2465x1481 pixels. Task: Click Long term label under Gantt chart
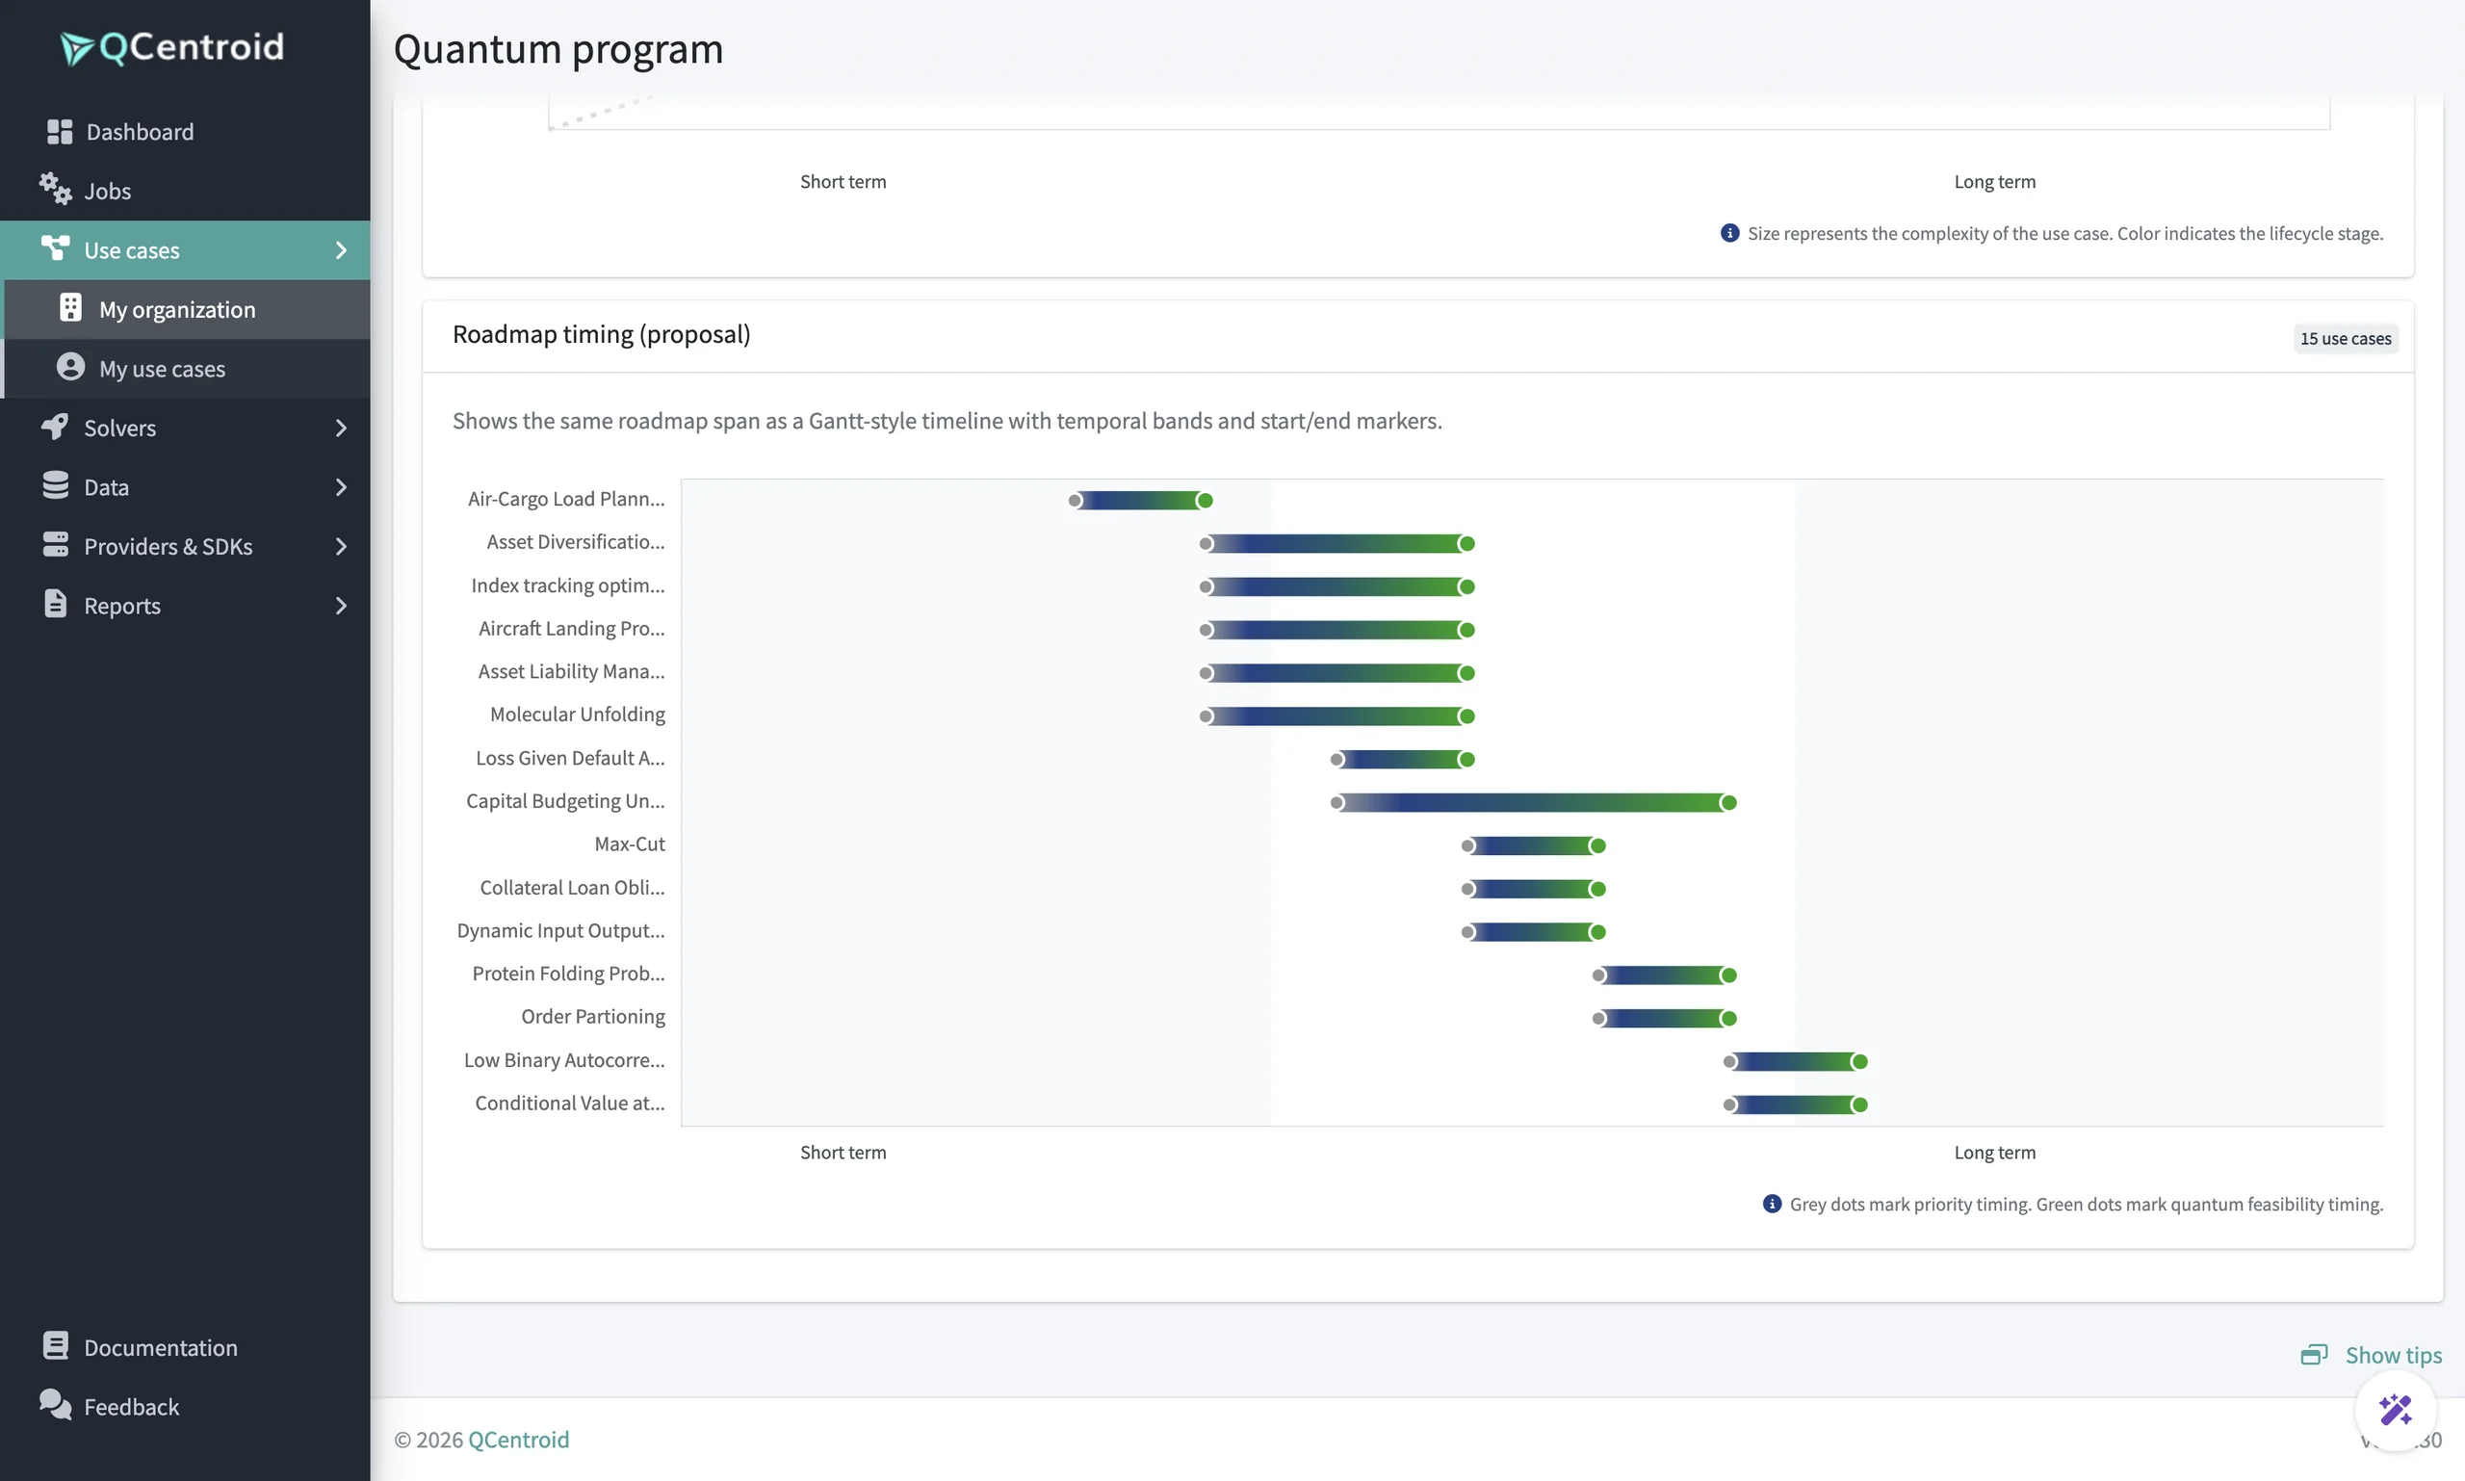click(1994, 1152)
